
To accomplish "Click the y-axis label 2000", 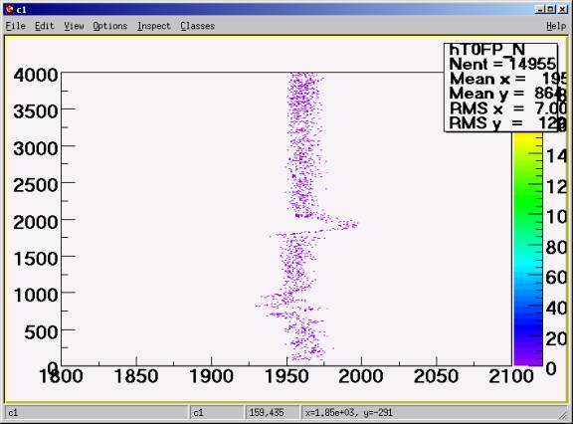I will tap(36, 222).
